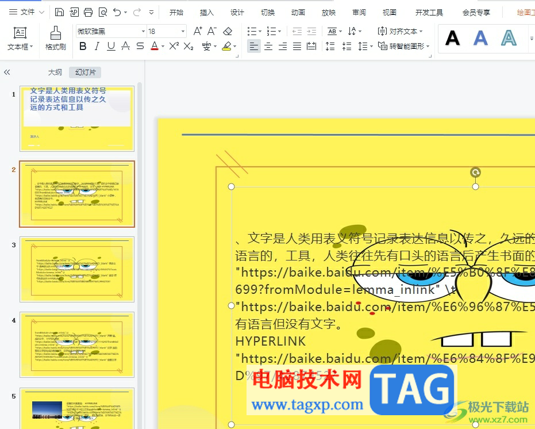Click the Undo arrow icon
The width and height of the screenshot is (535, 429).
(117, 12)
